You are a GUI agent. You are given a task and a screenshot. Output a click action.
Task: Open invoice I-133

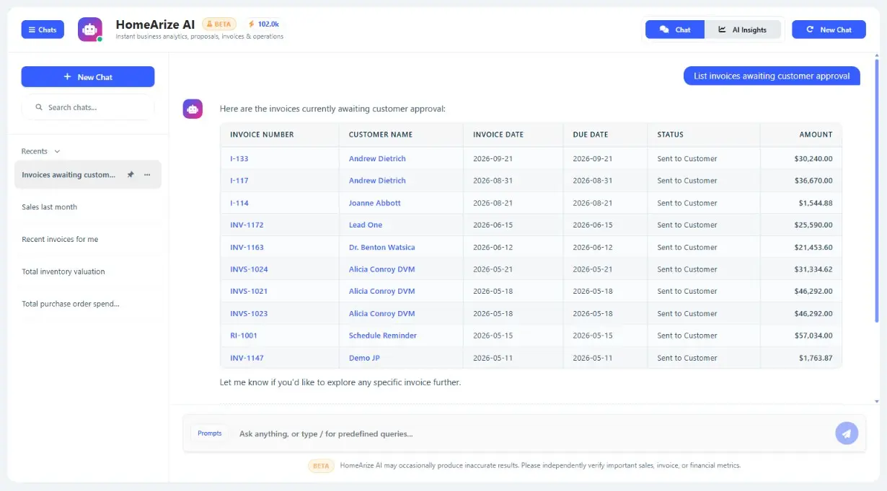239,158
